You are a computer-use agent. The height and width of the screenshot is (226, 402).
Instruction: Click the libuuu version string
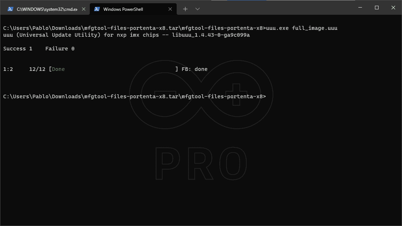211,35
